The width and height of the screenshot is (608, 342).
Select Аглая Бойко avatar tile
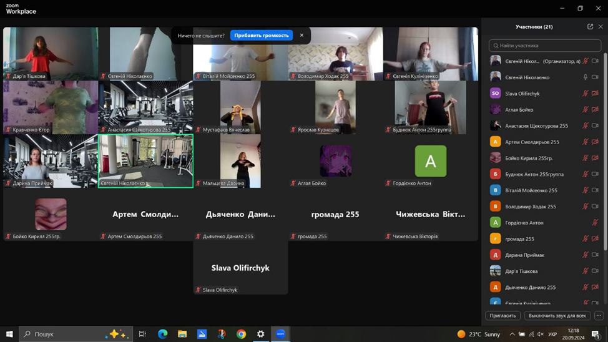[x=335, y=161]
